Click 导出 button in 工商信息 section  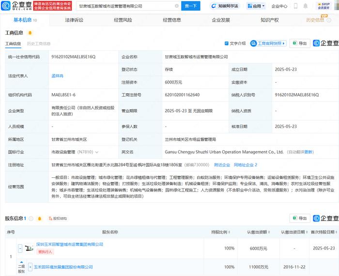click(300, 44)
